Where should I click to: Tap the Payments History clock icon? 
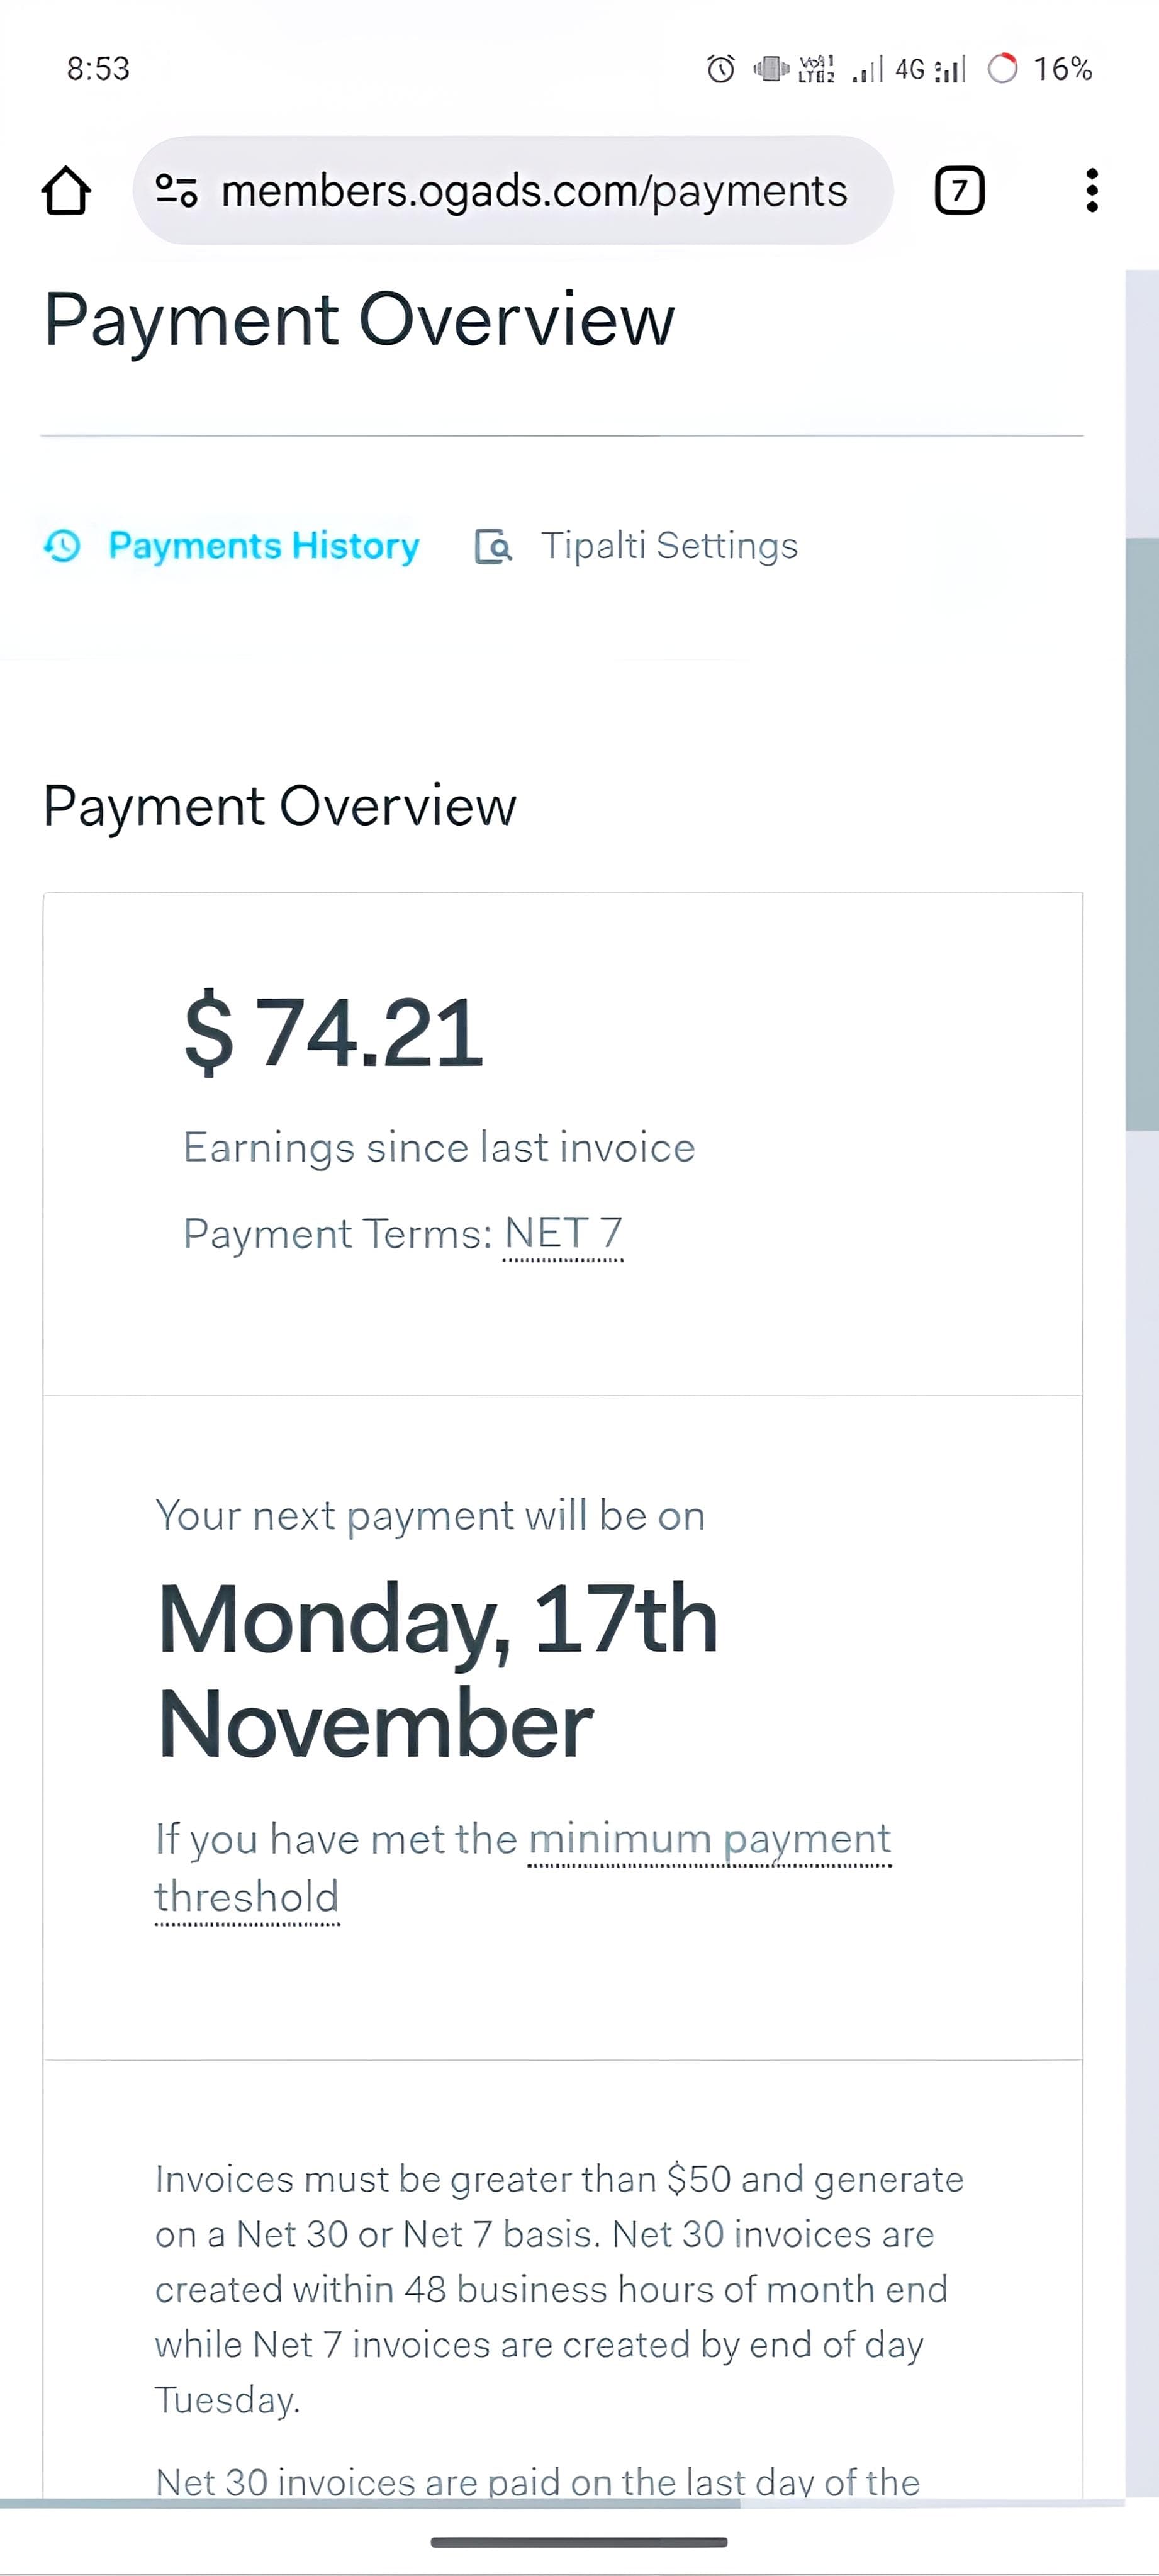(x=62, y=546)
